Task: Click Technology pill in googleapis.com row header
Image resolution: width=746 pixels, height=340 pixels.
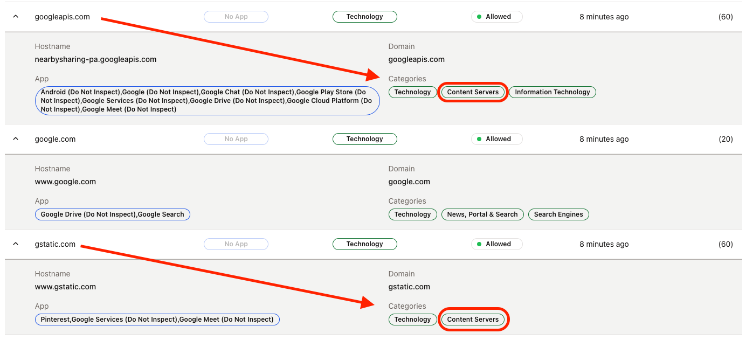Action: point(365,17)
